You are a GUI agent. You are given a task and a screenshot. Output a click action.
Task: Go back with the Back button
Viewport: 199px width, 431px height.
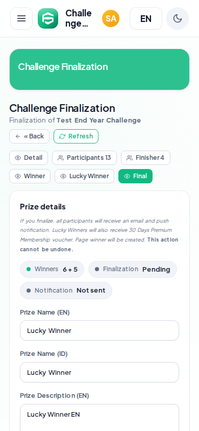(x=30, y=136)
